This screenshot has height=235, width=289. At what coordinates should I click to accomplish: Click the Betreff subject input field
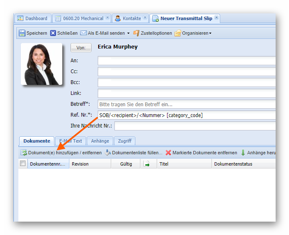pos(186,104)
